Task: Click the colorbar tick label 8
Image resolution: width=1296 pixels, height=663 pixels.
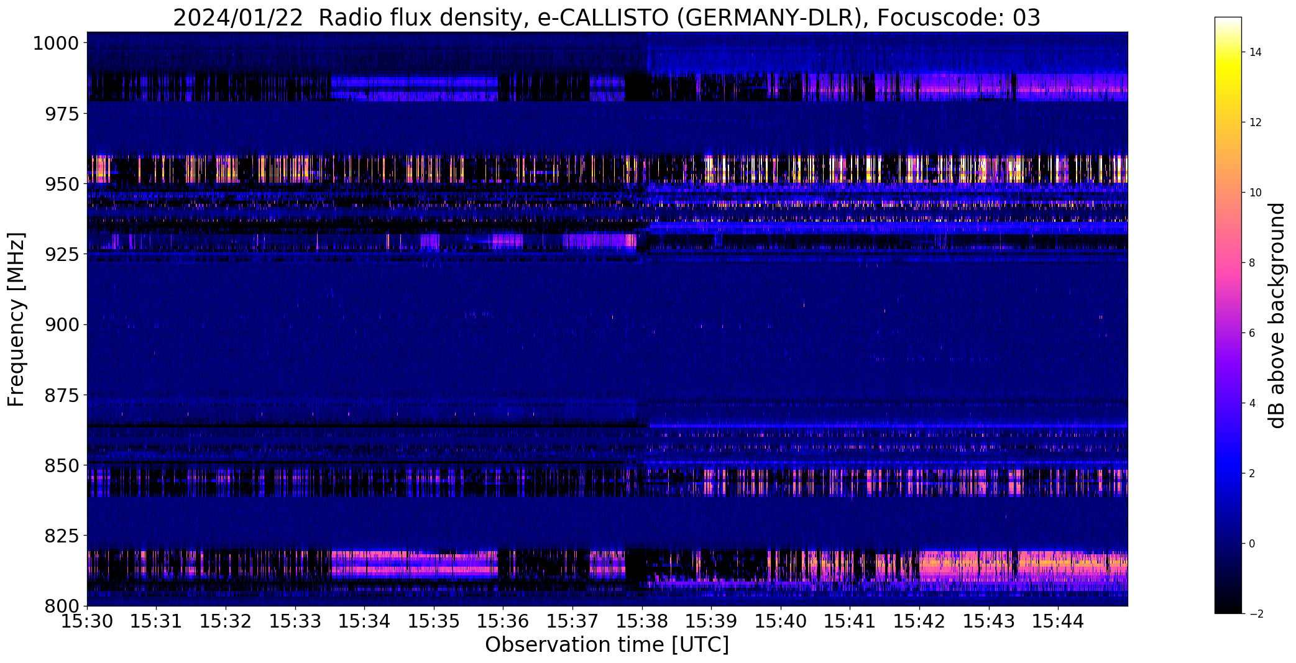Action: pyautogui.click(x=1252, y=263)
